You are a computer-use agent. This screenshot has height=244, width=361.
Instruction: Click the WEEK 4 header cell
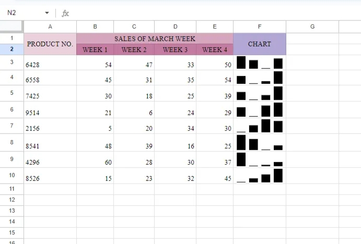pyautogui.click(x=215, y=50)
